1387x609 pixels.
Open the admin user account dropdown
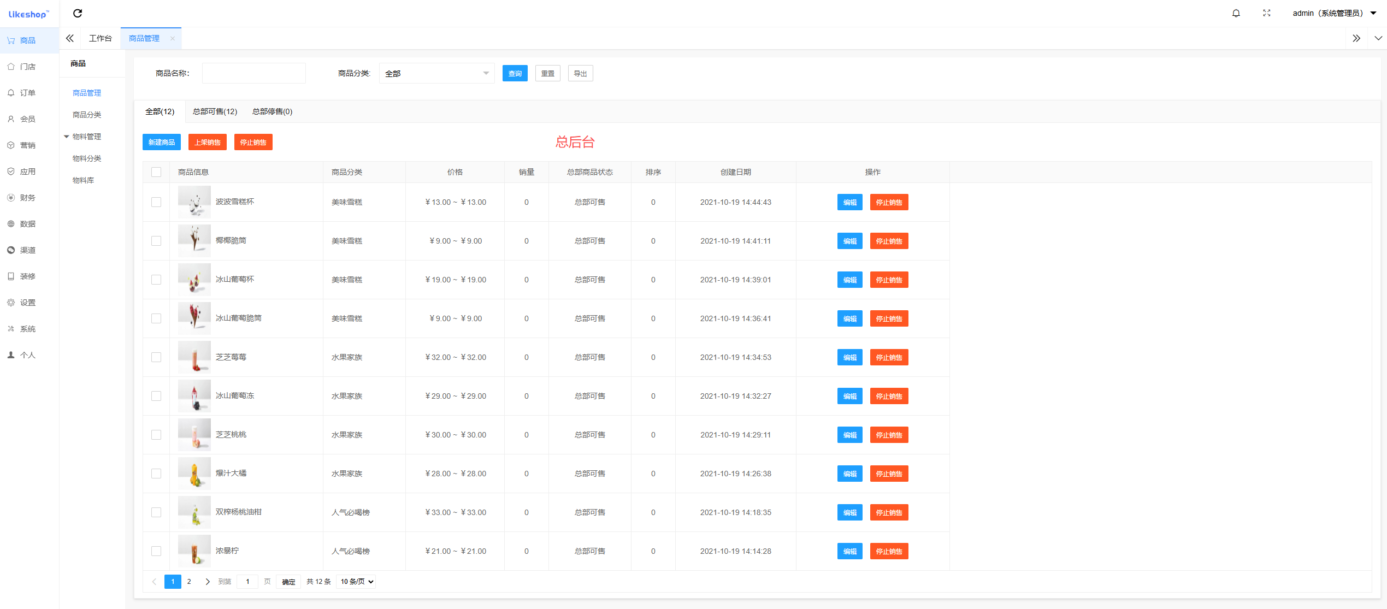(1333, 13)
